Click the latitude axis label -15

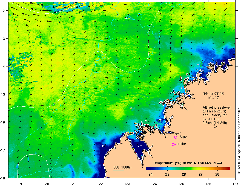click(3, 94)
